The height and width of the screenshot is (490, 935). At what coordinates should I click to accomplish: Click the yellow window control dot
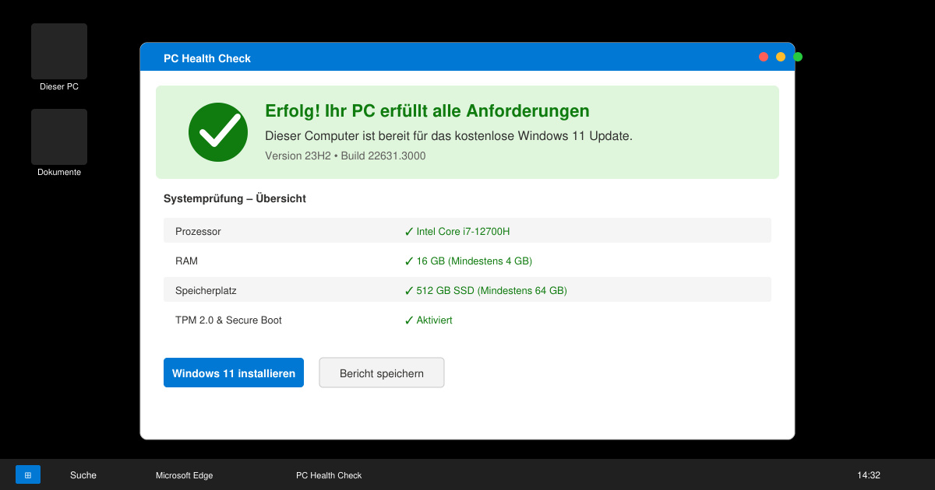pos(781,57)
